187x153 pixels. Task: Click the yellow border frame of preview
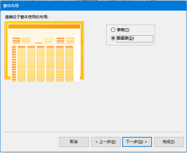click(x=6, y=50)
